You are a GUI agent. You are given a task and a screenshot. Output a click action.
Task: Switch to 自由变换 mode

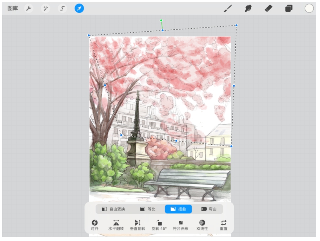click(x=113, y=209)
